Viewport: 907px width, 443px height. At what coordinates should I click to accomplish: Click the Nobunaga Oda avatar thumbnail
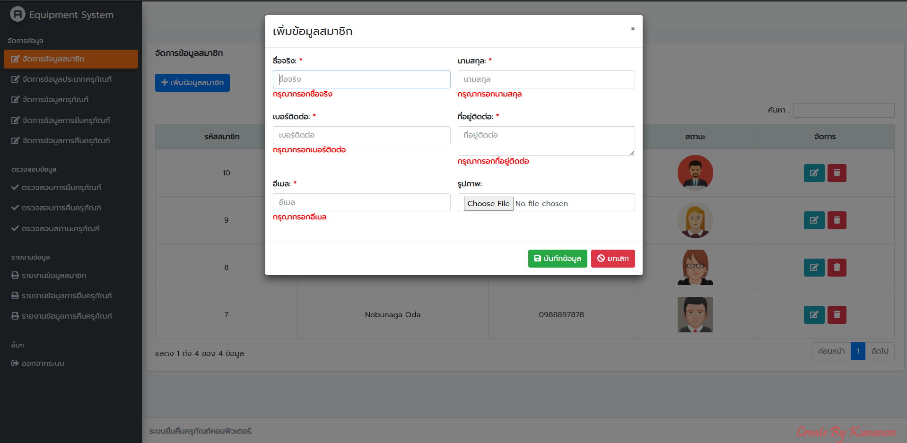pos(695,315)
